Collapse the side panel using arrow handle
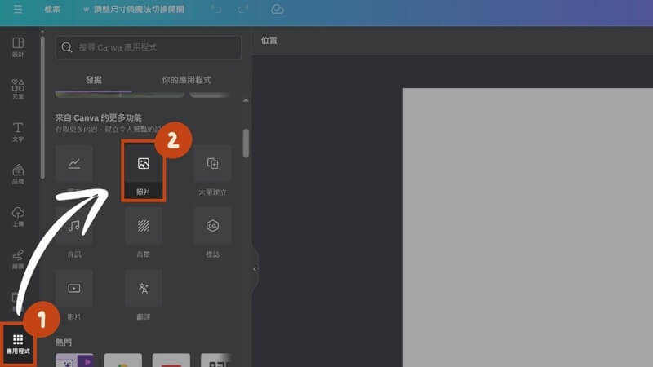653x367 pixels. (x=254, y=268)
